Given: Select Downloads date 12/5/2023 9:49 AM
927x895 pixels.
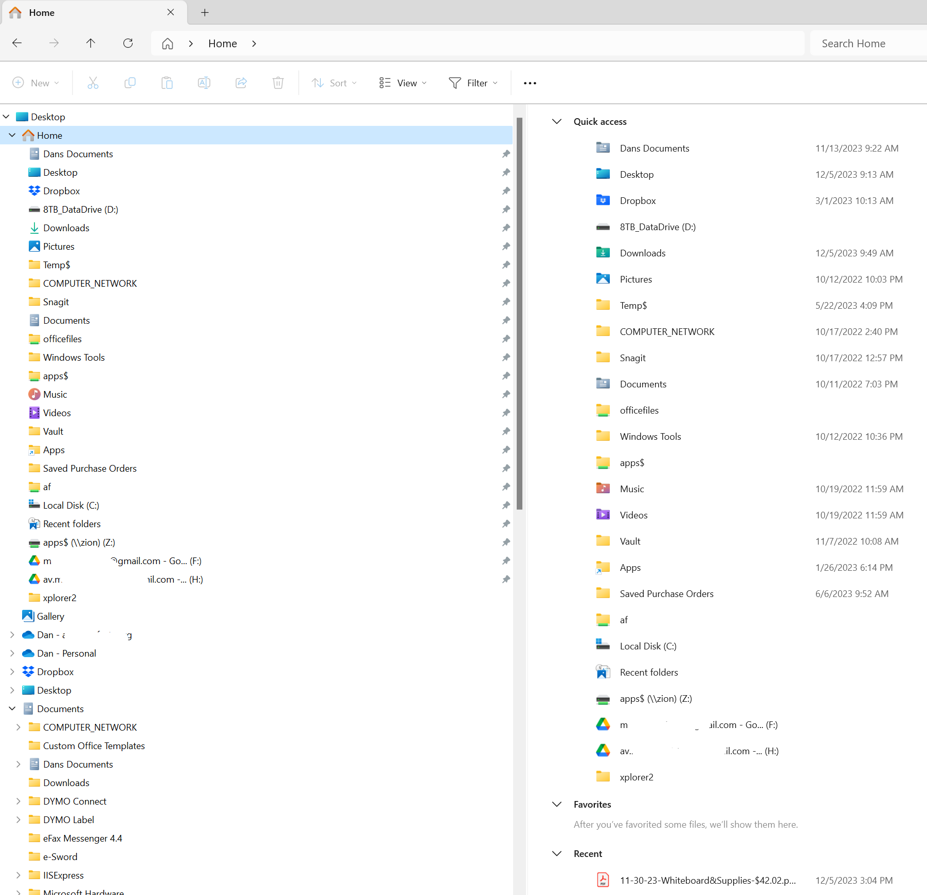Looking at the screenshot, I should pyautogui.click(x=854, y=253).
